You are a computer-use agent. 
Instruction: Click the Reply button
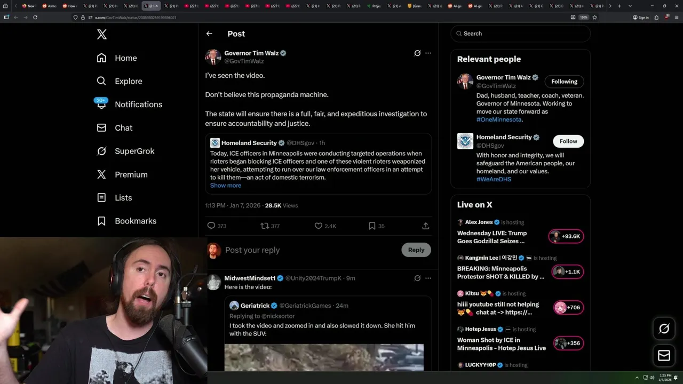tap(416, 250)
